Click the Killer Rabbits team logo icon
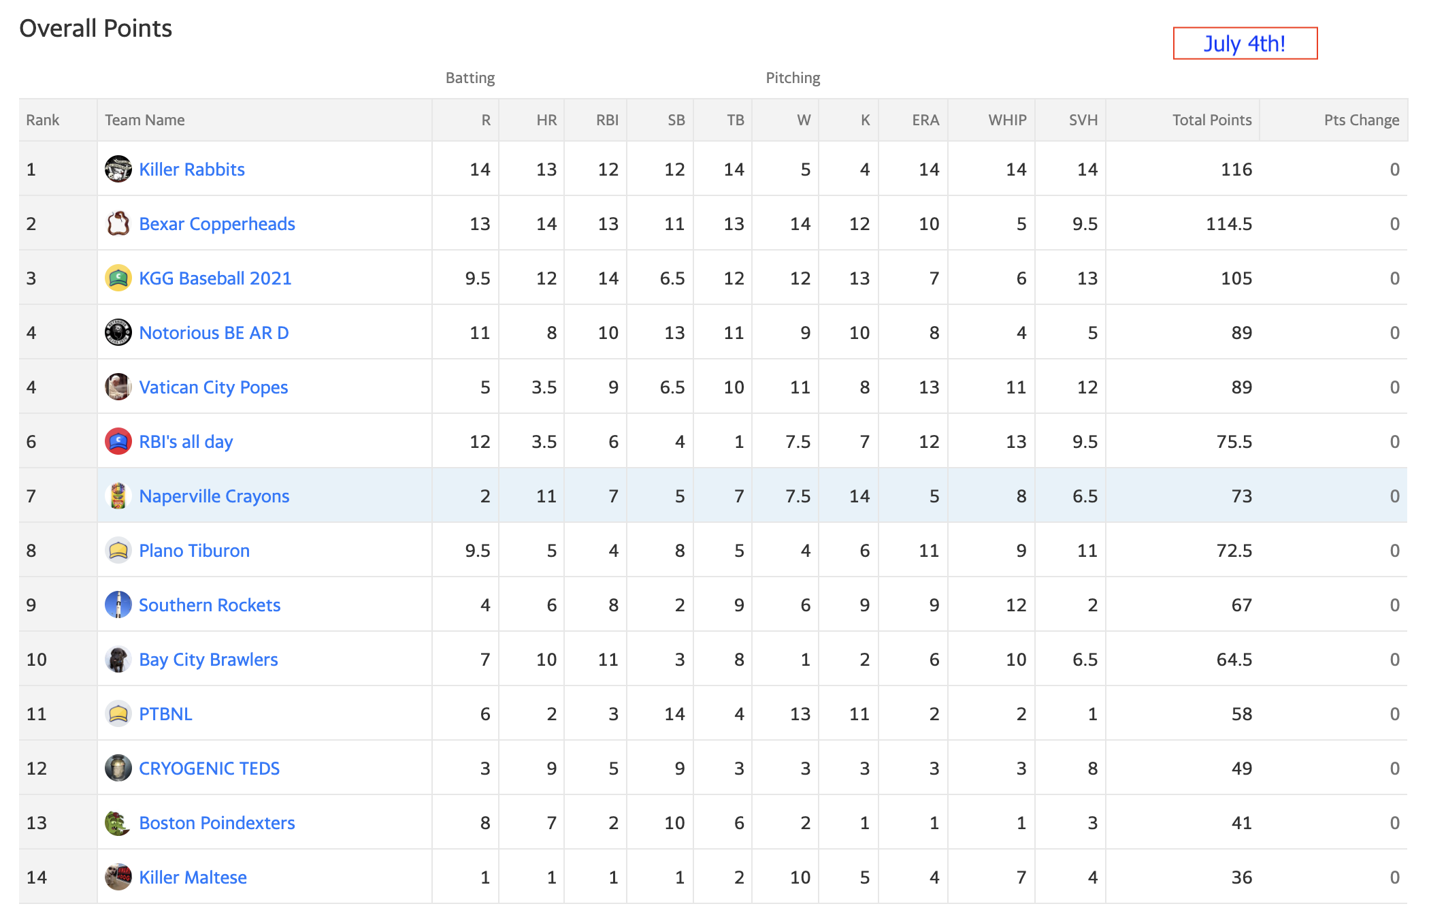Viewport: 1429px width, 919px height. tap(118, 169)
